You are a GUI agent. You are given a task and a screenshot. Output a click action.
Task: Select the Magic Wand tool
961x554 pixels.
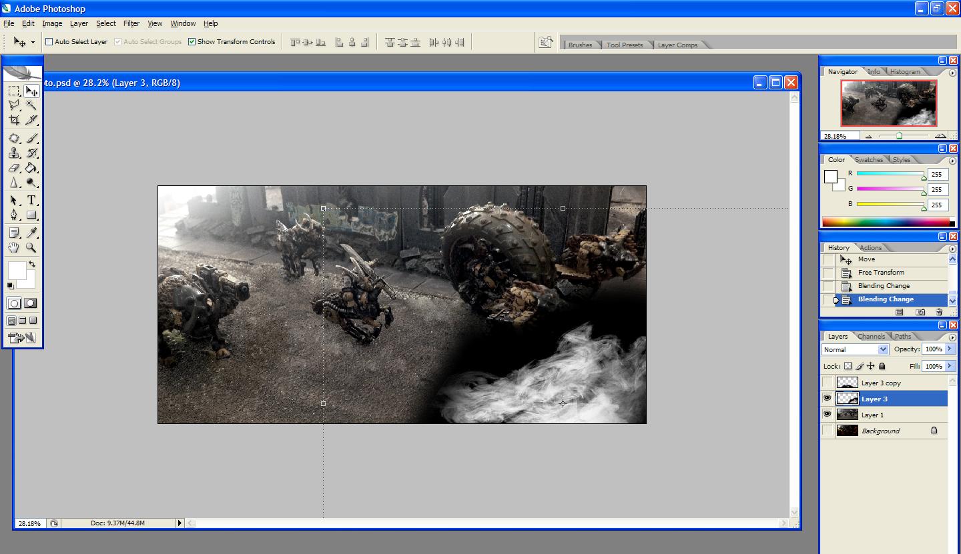(31, 105)
